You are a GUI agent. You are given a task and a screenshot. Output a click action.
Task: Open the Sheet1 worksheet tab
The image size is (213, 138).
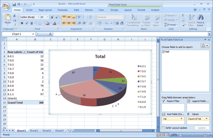(34, 131)
